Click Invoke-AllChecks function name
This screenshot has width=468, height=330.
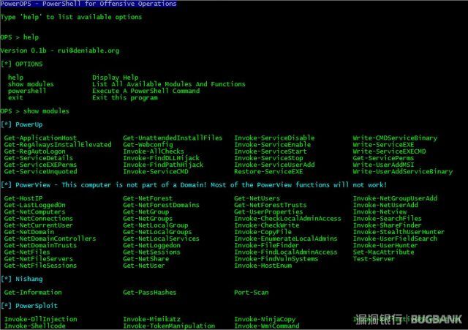(x=154, y=151)
